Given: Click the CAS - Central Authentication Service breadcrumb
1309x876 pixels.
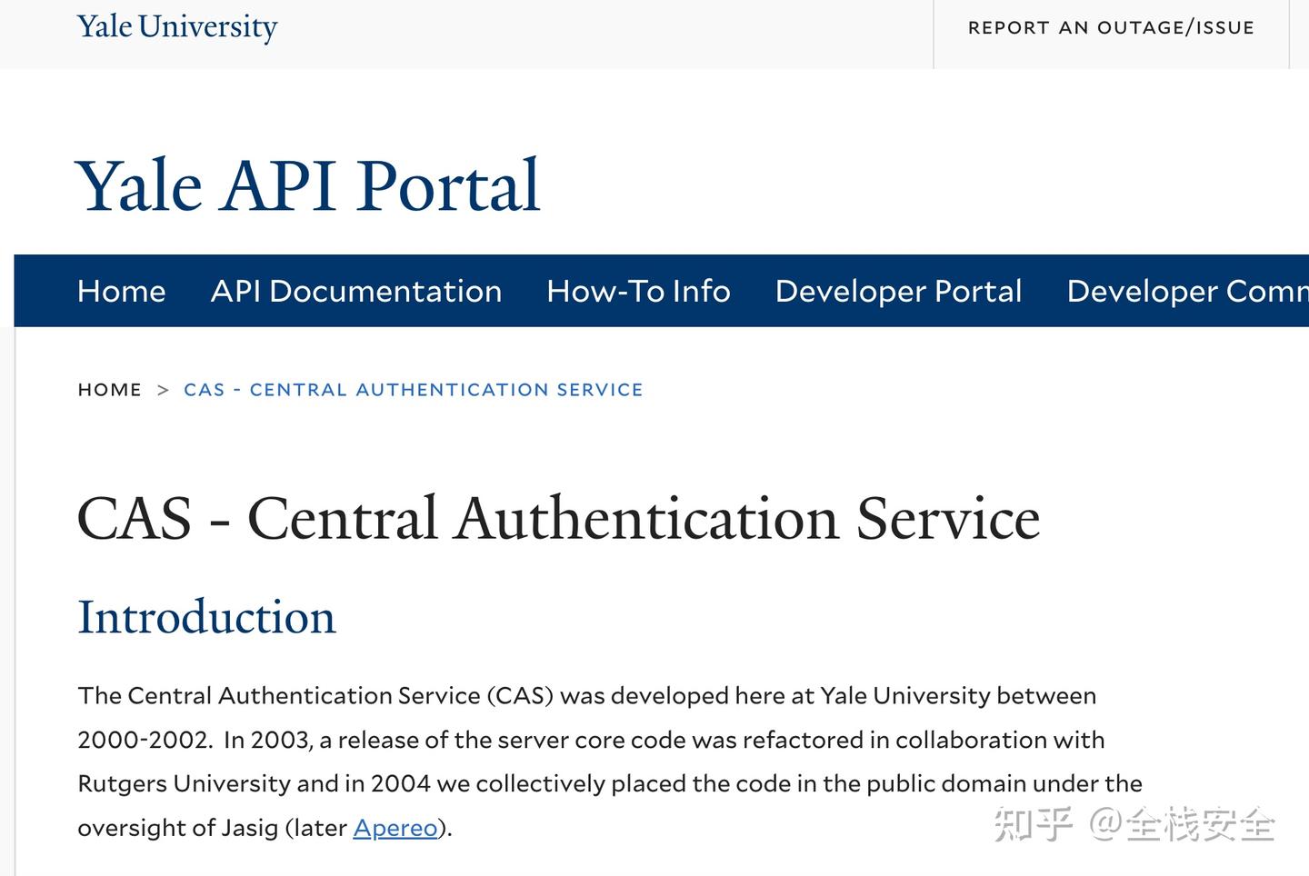Looking at the screenshot, I should (x=414, y=390).
